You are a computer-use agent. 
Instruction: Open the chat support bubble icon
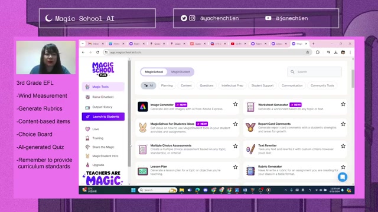343,177
